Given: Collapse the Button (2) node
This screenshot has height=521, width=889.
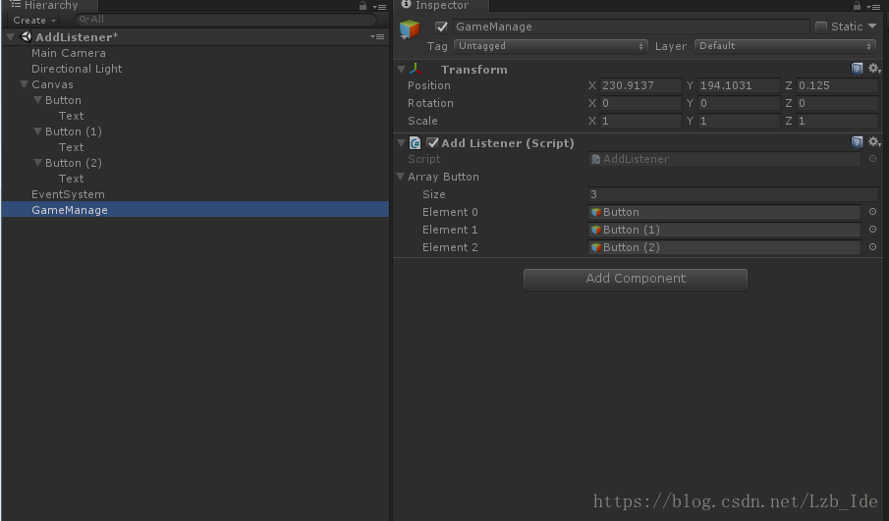Looking at the screenshot, I should click(x=37, y=163).
